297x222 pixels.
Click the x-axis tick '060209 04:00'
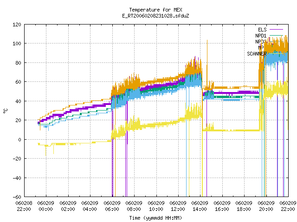coord(90,206)
